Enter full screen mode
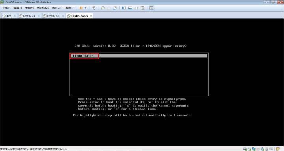Viewport: 284px width, 151px height. point(136,8)
